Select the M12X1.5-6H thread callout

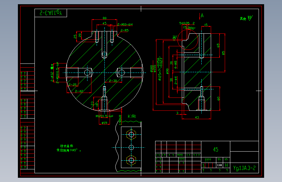coord(104,116)
